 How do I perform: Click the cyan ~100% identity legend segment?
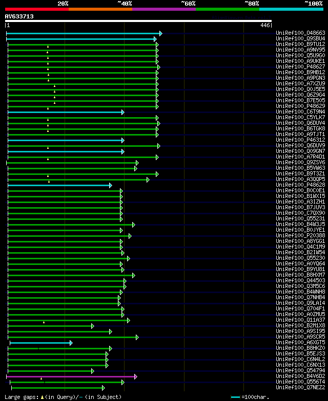click(291, 9)
